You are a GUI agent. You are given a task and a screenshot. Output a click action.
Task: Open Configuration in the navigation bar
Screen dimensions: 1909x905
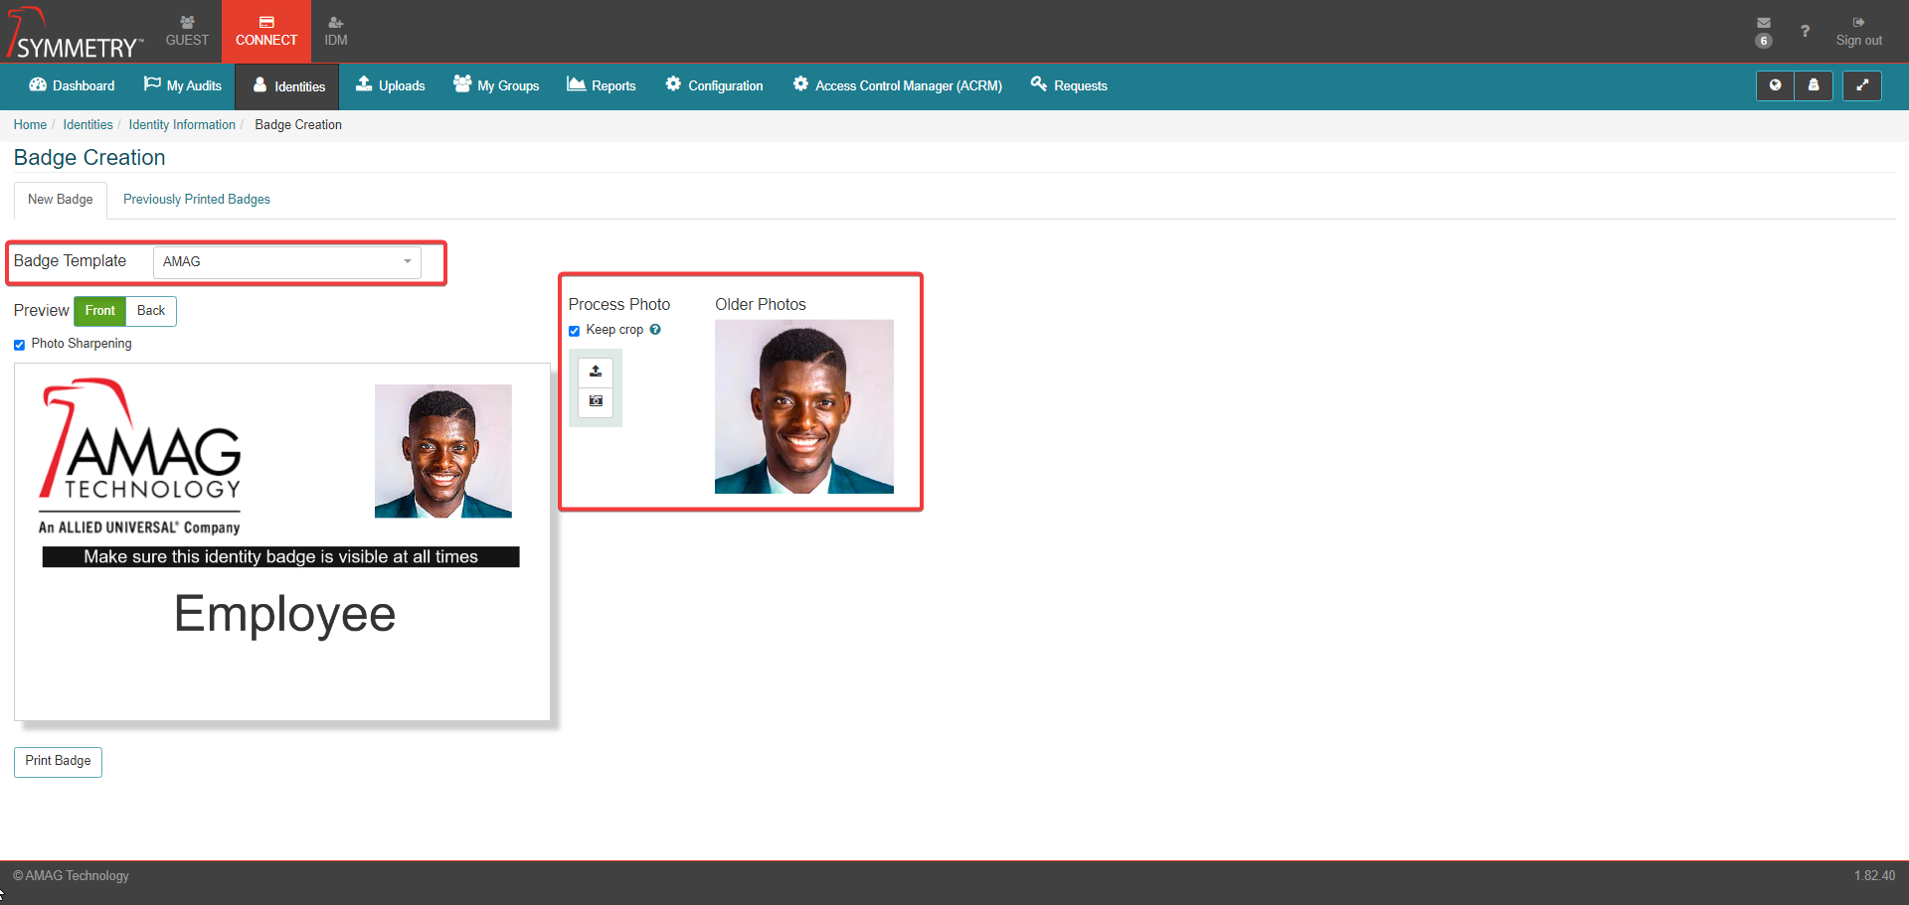715,85
